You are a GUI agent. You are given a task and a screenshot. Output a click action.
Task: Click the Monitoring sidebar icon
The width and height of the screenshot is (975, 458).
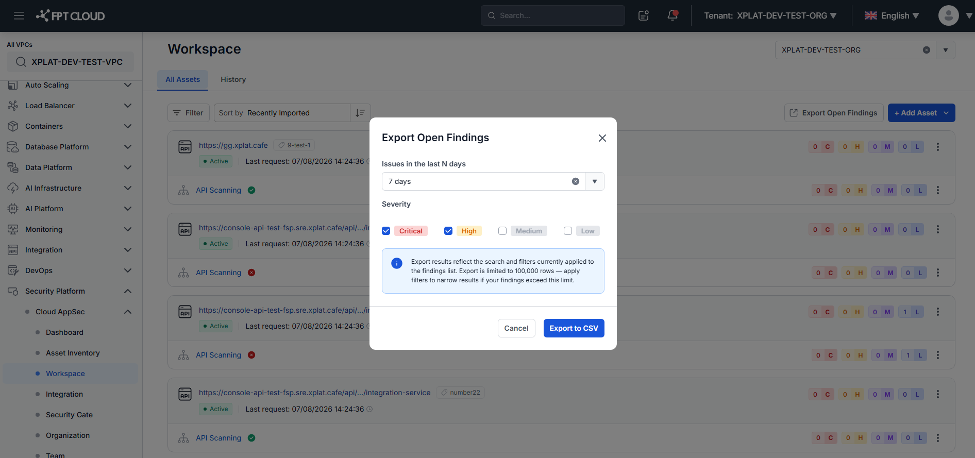(x=13, y=229)
